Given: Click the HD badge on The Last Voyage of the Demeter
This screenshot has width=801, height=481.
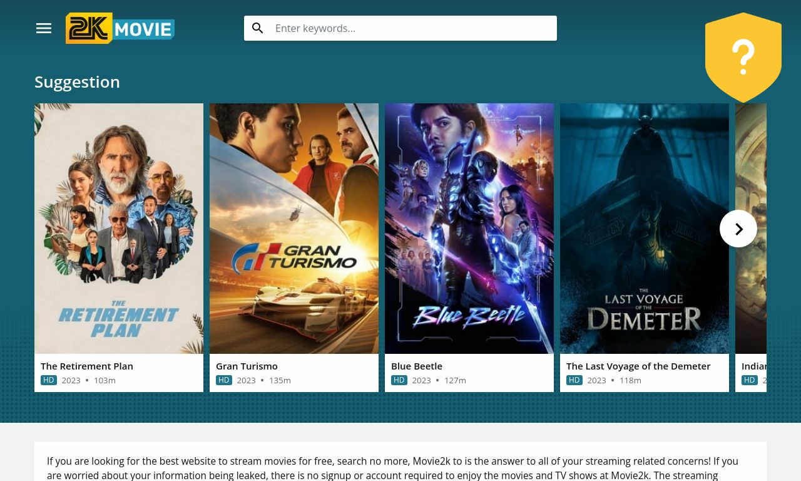Looking at the screenshot, I should tap(574, 380).
